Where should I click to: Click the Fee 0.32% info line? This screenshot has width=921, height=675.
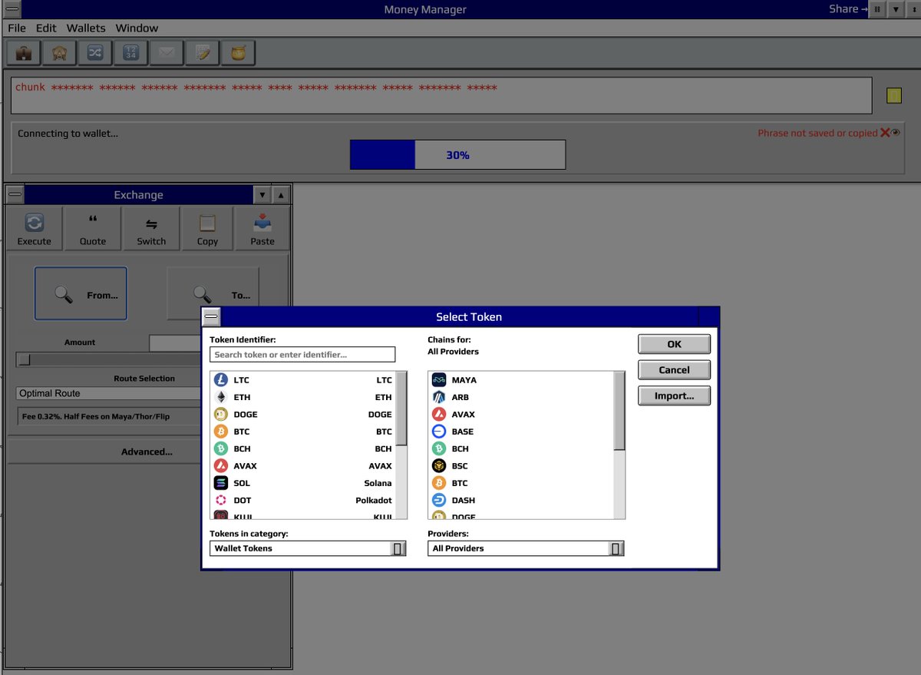(x=108, y=416)
